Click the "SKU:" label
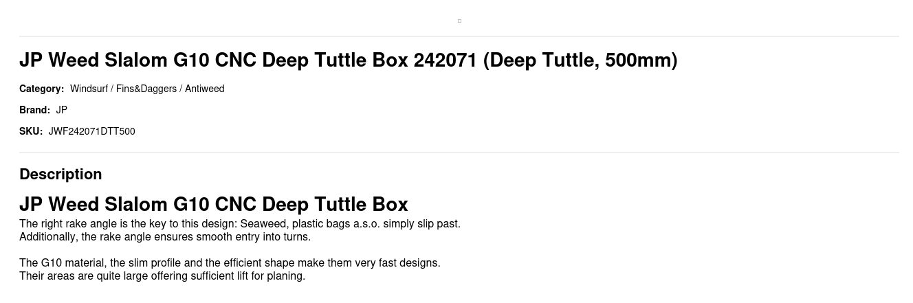 pyautogui.click(x=31, y=131)
